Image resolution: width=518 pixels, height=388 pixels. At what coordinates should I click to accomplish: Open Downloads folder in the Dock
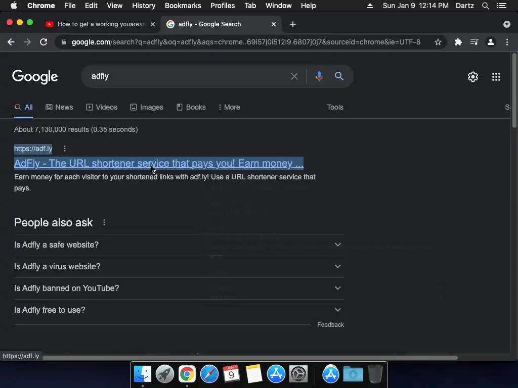(x=353, y=374)
